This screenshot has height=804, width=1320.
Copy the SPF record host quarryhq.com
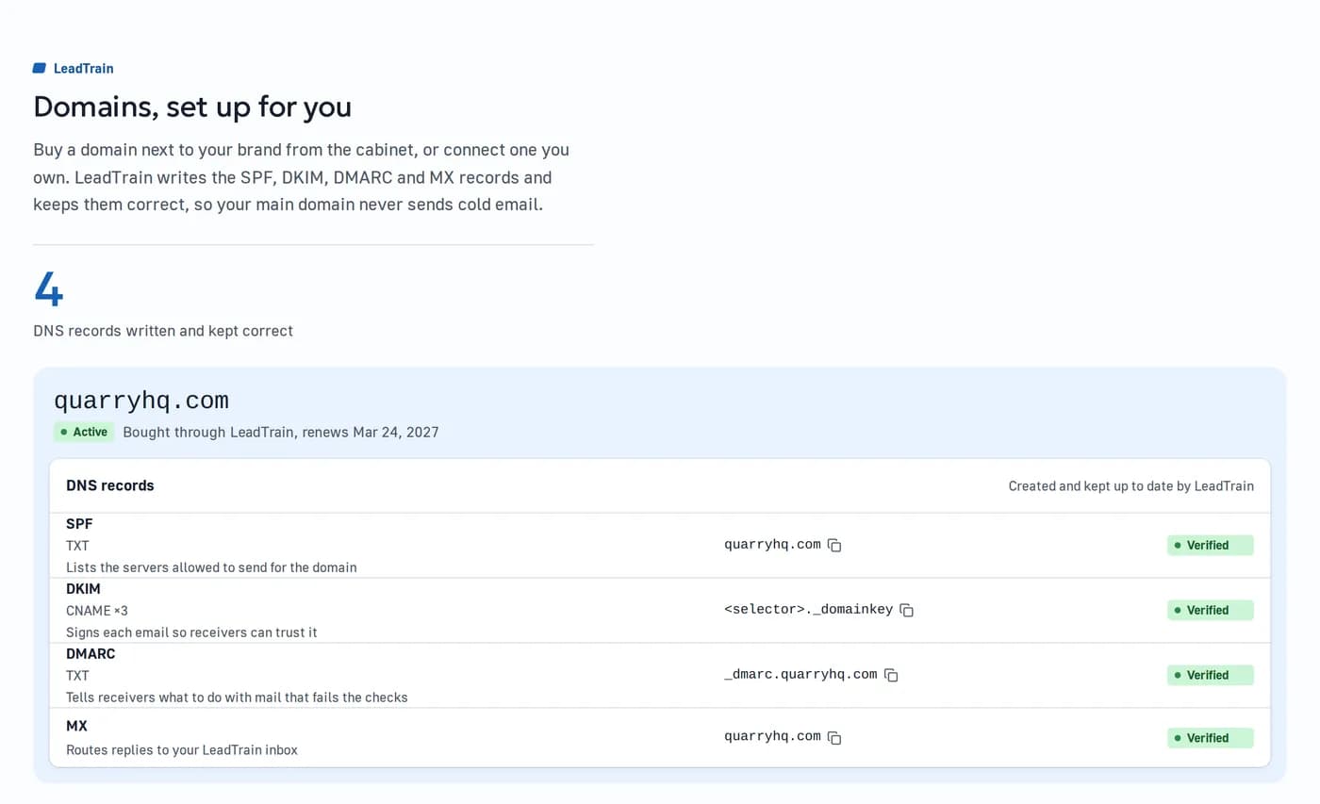(x=834, y=545)
